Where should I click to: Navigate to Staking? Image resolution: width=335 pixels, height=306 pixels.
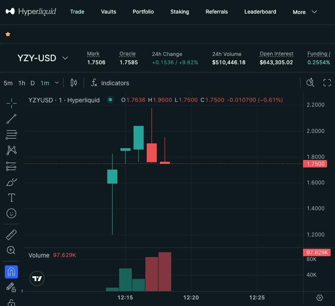pyautogui.click(x=180, y=12)
